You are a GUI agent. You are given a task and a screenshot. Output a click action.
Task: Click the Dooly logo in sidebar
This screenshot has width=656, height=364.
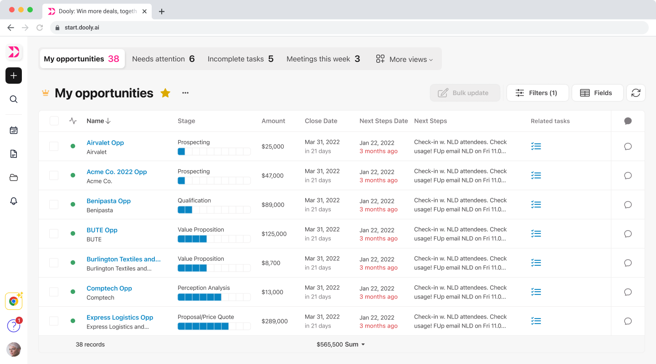coord(14,52)
